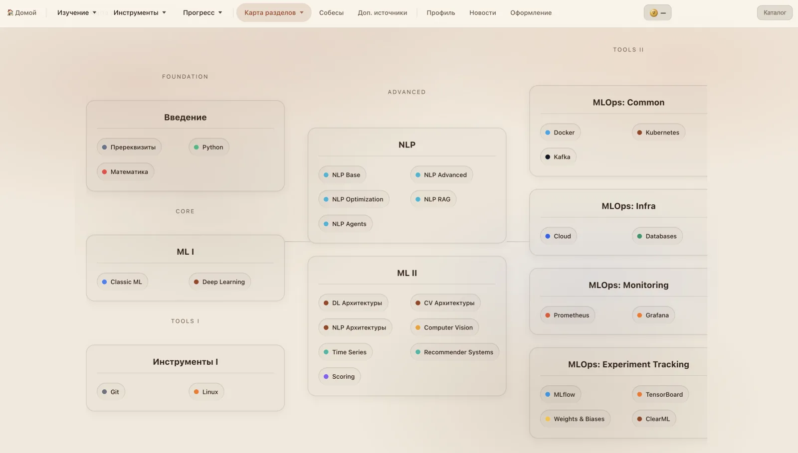Select the Deep Learning chip
Viewport: 798px width, 453px height.
(220, 282)
